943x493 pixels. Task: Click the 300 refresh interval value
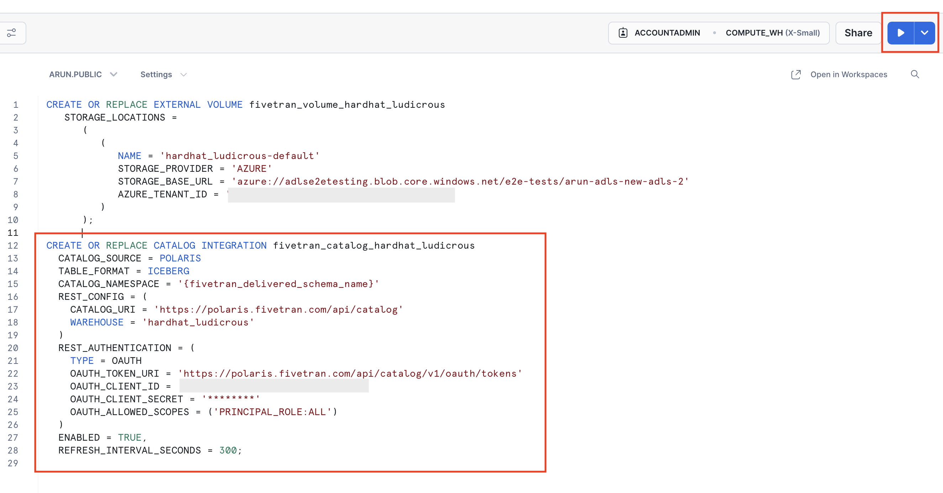pos(228,451)
